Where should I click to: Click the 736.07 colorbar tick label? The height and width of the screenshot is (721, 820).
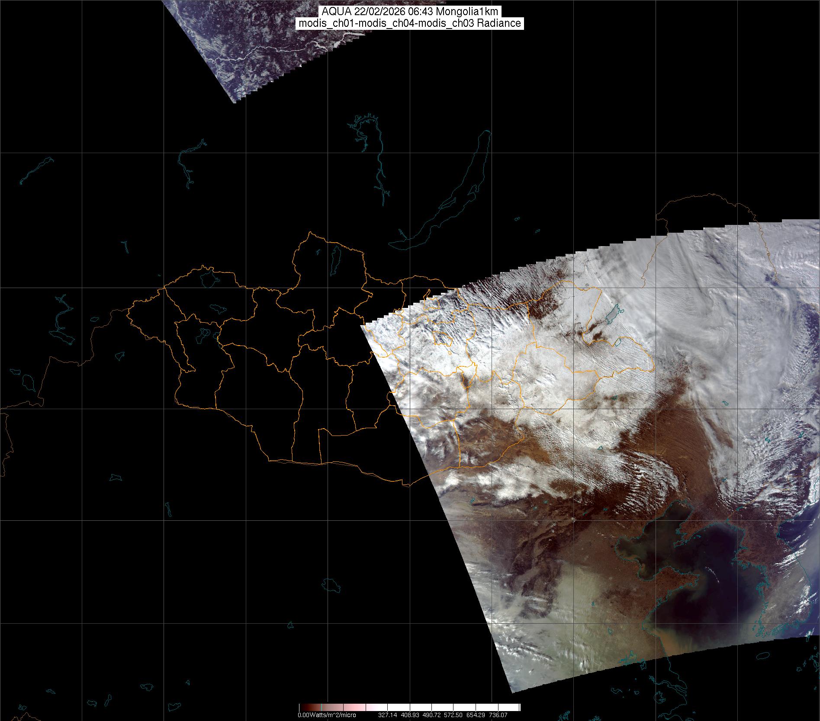[498, 715]
